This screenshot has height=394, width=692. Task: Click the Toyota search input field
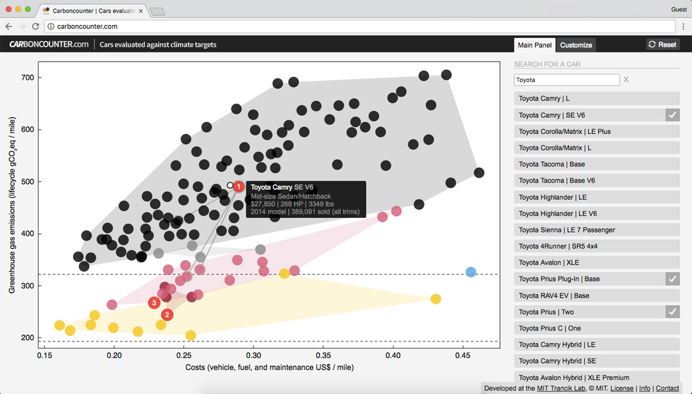coord(567,80)
